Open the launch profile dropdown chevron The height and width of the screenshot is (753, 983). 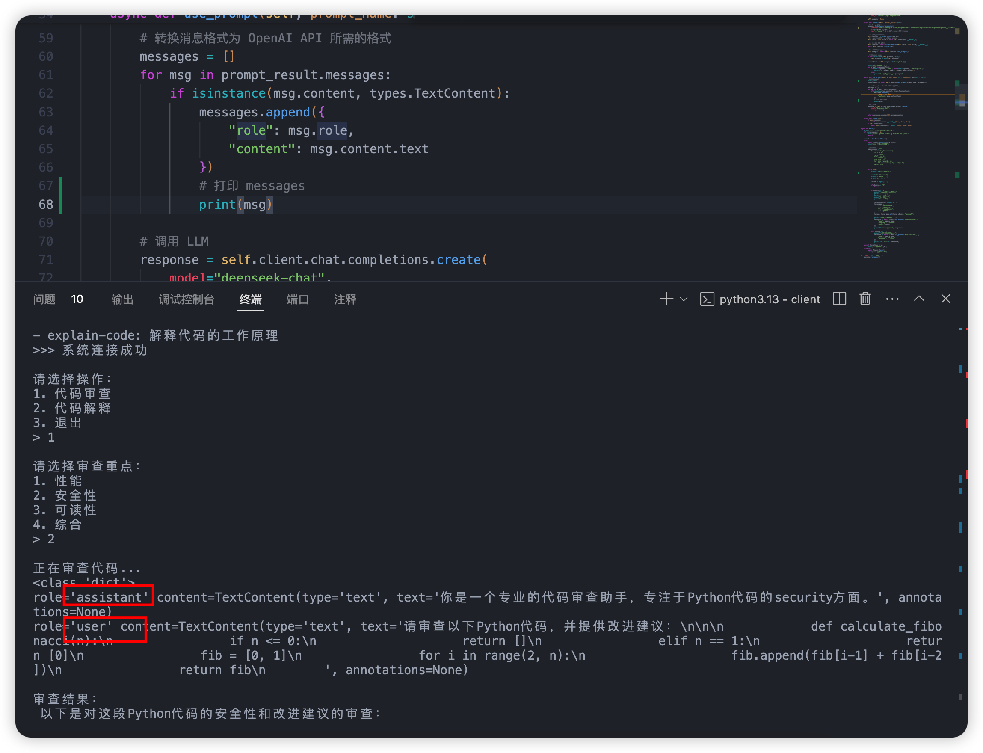tap(684, 299)
